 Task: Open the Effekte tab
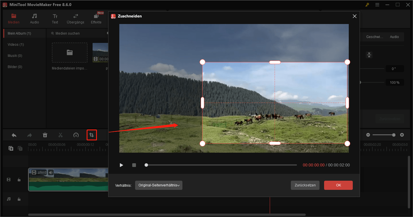click(x=96, y=19)
